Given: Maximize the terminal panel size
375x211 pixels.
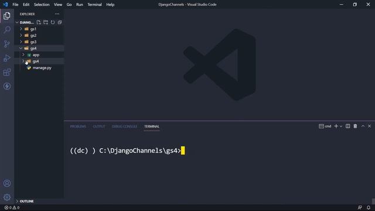Looking at the screenshot, I should (363, 126).
